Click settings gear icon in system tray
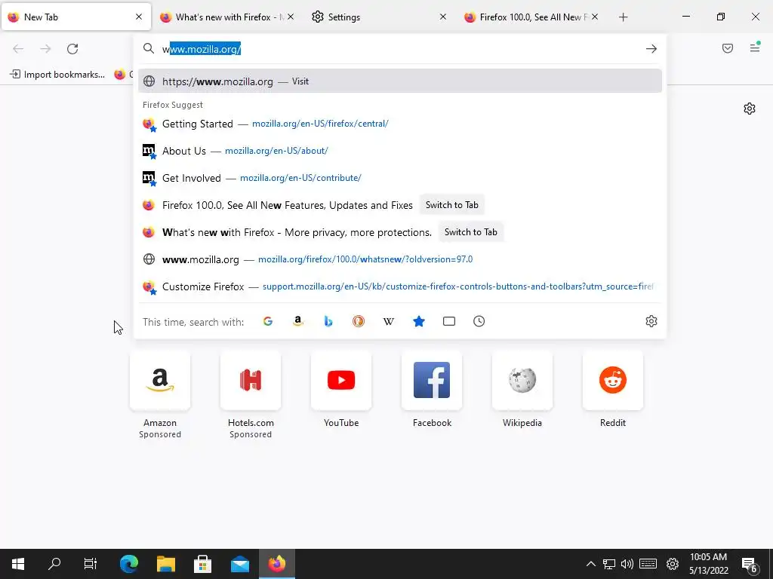The width and height of the screenshot is (773, 579). 673,564
